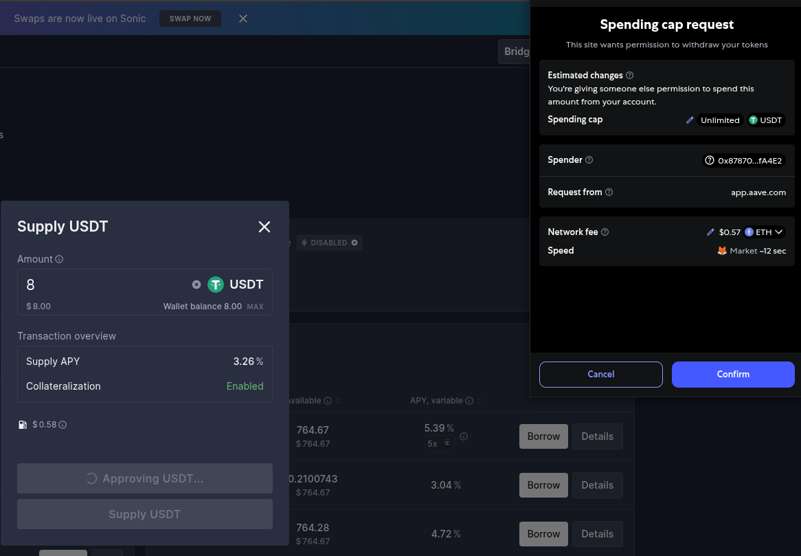This screenshot has height=556, width=801.
Task: Click the Bridge button in header
Action: (514, 52)
